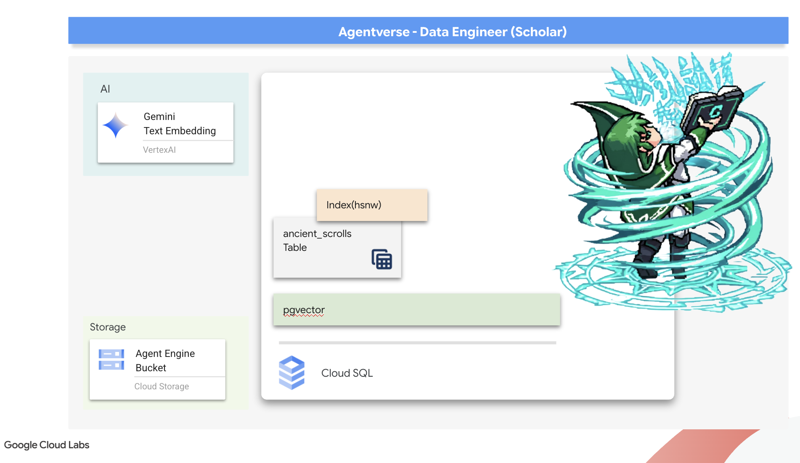Click the AI section heading
The image size is (800, 463).
(x=105, y=89)
